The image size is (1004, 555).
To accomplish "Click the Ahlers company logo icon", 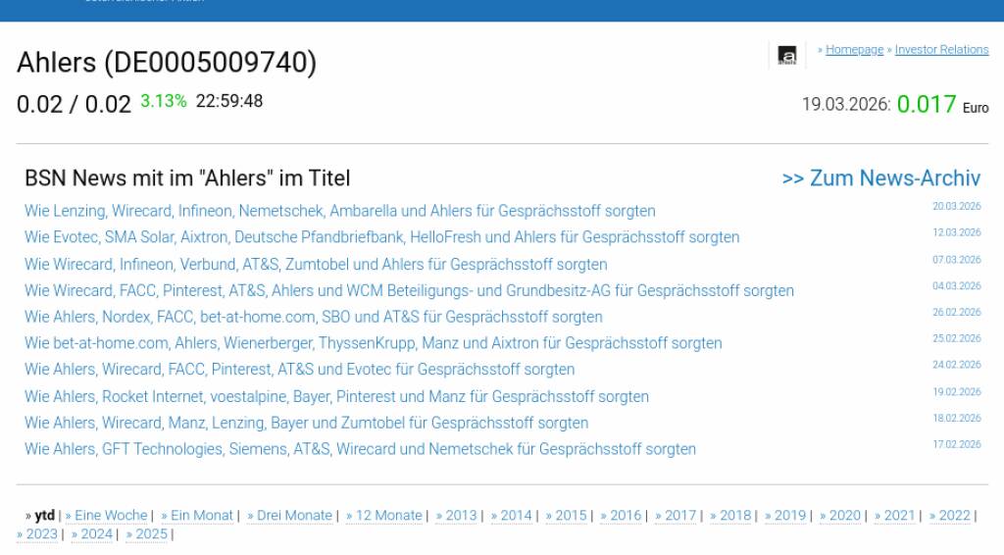I will tap(786, 55).
